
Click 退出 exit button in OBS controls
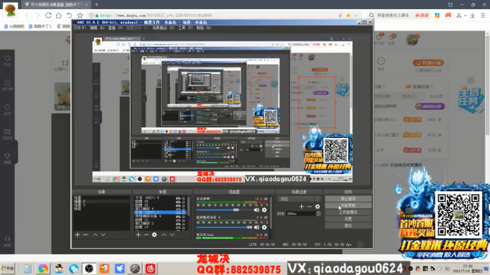pos(348,226)
